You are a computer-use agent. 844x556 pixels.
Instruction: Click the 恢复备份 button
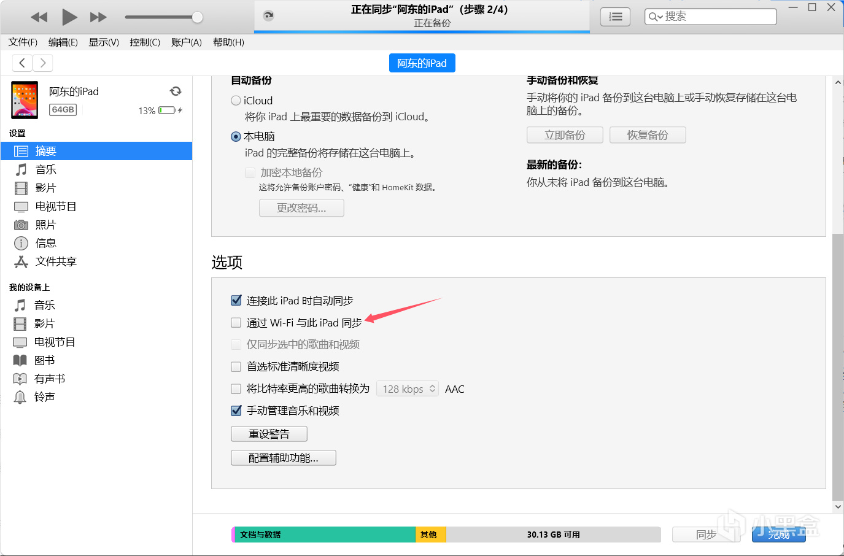(648, 135)
